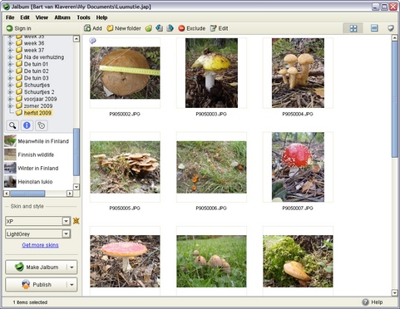Click the yellow skin settings icon beside XP

(77, 221)
